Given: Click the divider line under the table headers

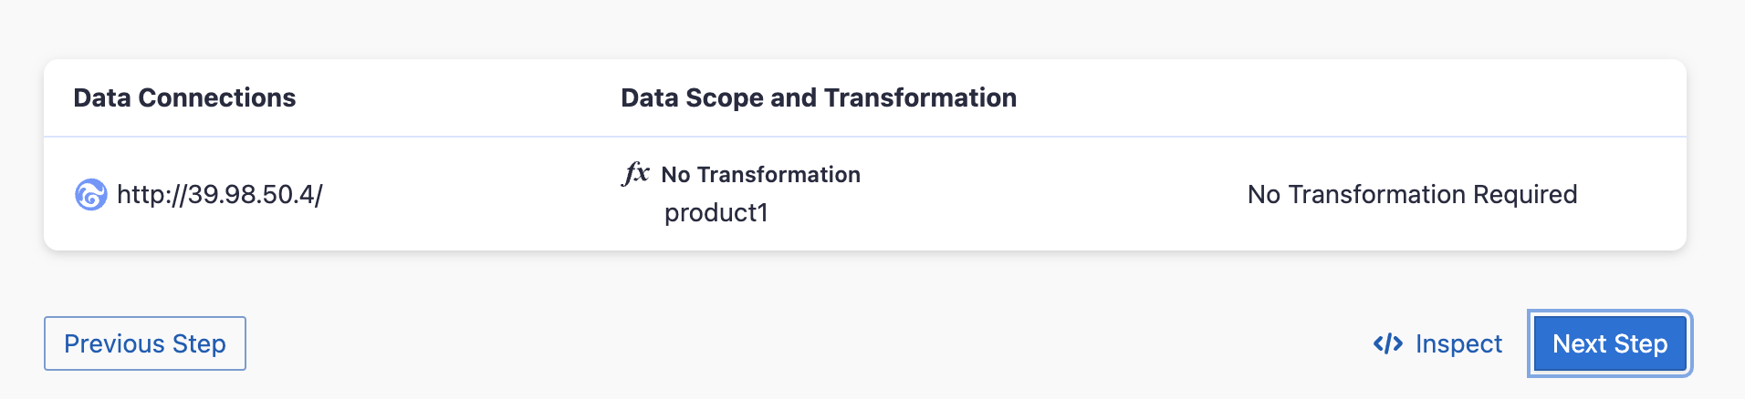Looking at the screenshot, I should (864, 137).
